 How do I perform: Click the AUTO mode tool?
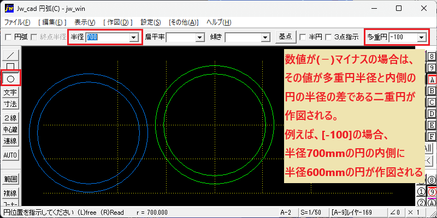pos(10,155)
